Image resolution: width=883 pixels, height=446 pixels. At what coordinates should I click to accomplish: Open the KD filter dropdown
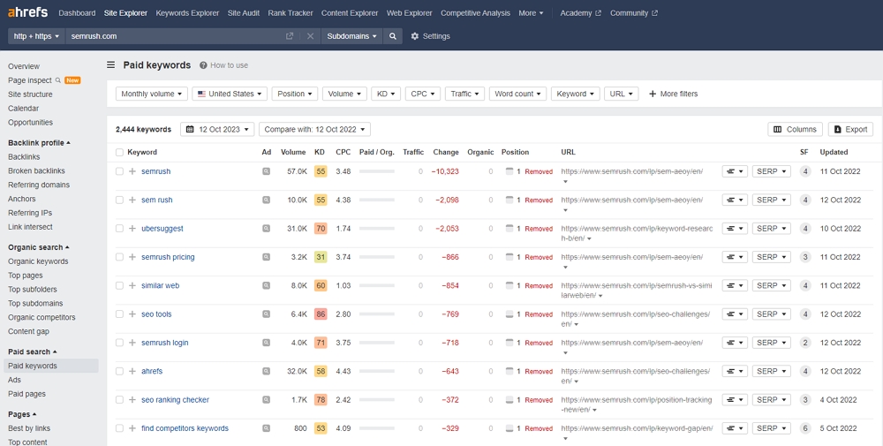point(386,94)
